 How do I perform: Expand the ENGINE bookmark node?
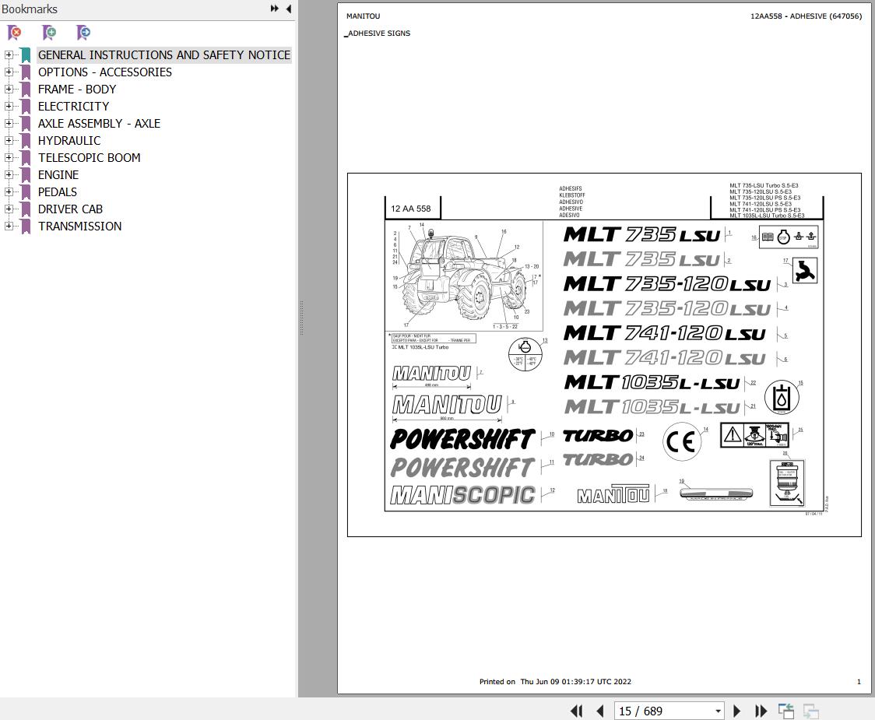(x=9, y=174)
